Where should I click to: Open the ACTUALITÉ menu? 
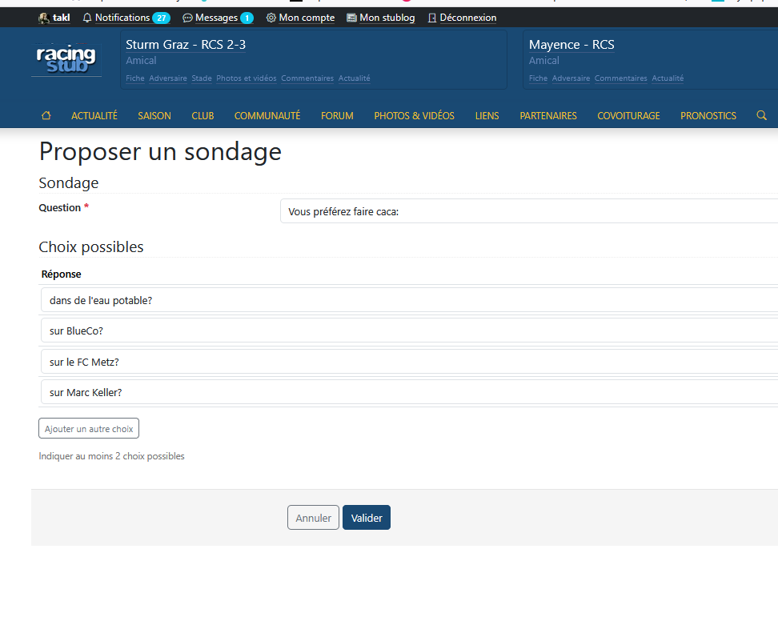click(94, 115)
